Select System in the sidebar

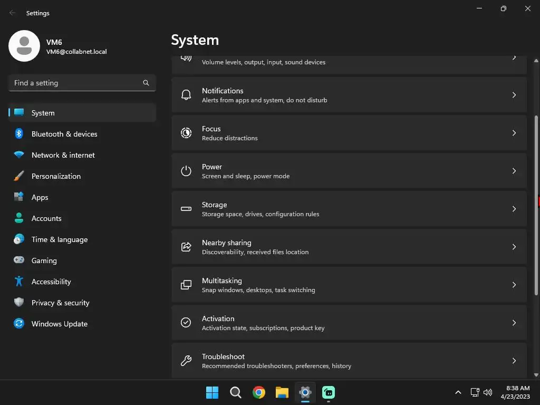(82, 113)
